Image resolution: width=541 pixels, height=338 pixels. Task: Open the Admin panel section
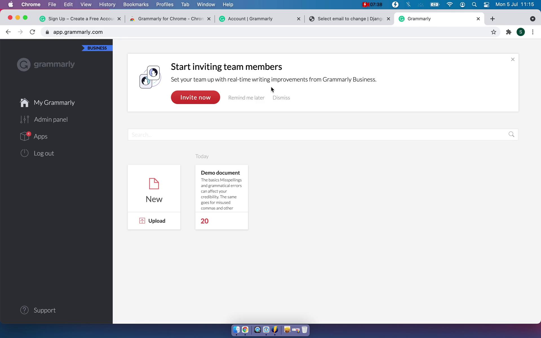[x=51, y=119]
